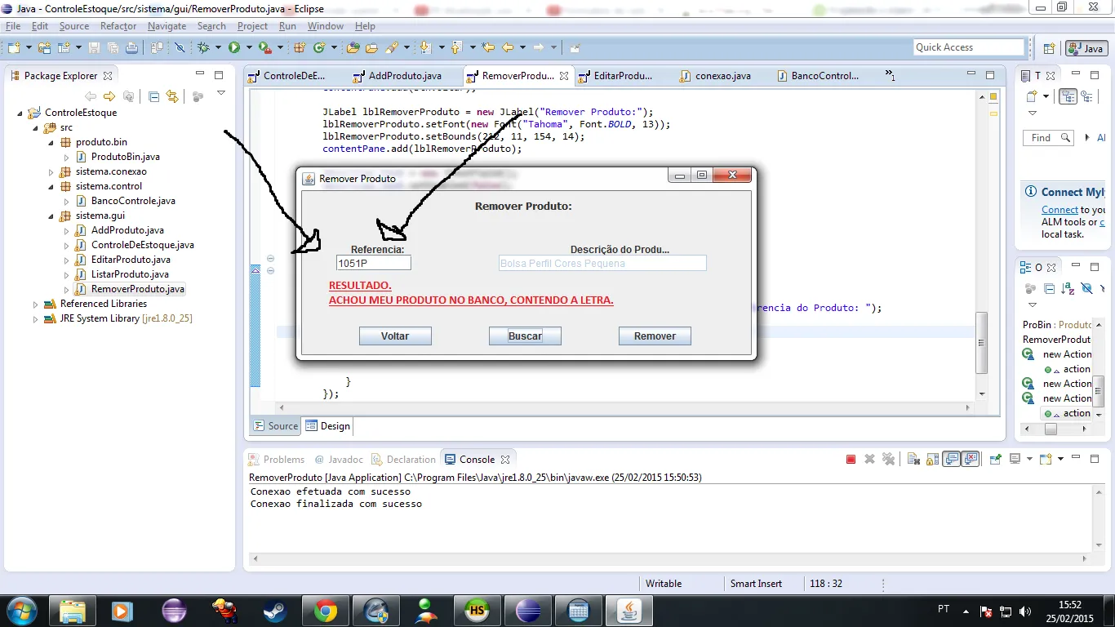
Task: Terminate the running program with red square
Action: pos(851,460)
